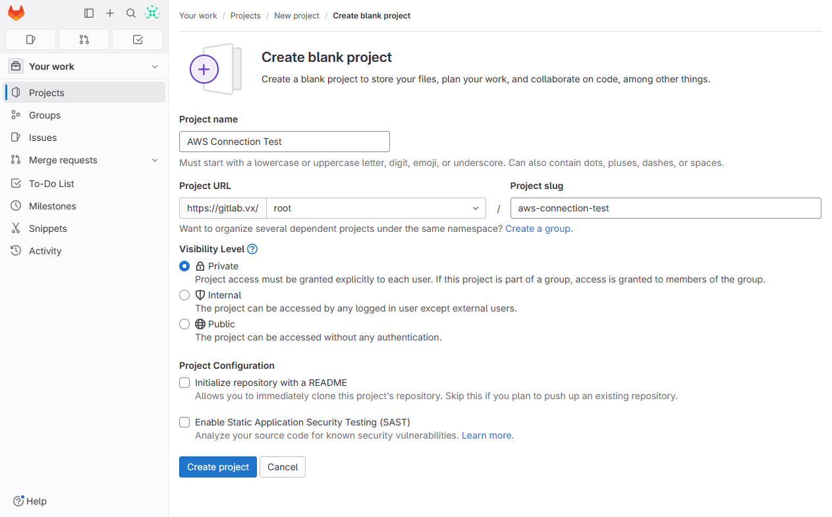Click the Create project button
This screenshot has width=832, height=517.
(x=217, y=467)
